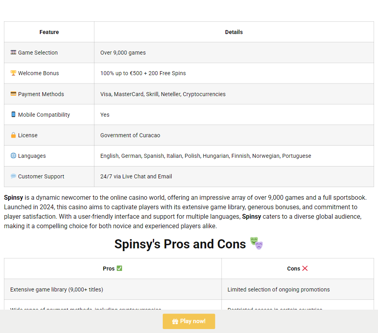Select the "Yes" mobile compatibility cell
Viewport: 378px width, 333px height.
pyautogui.click(x=234, y=115)
